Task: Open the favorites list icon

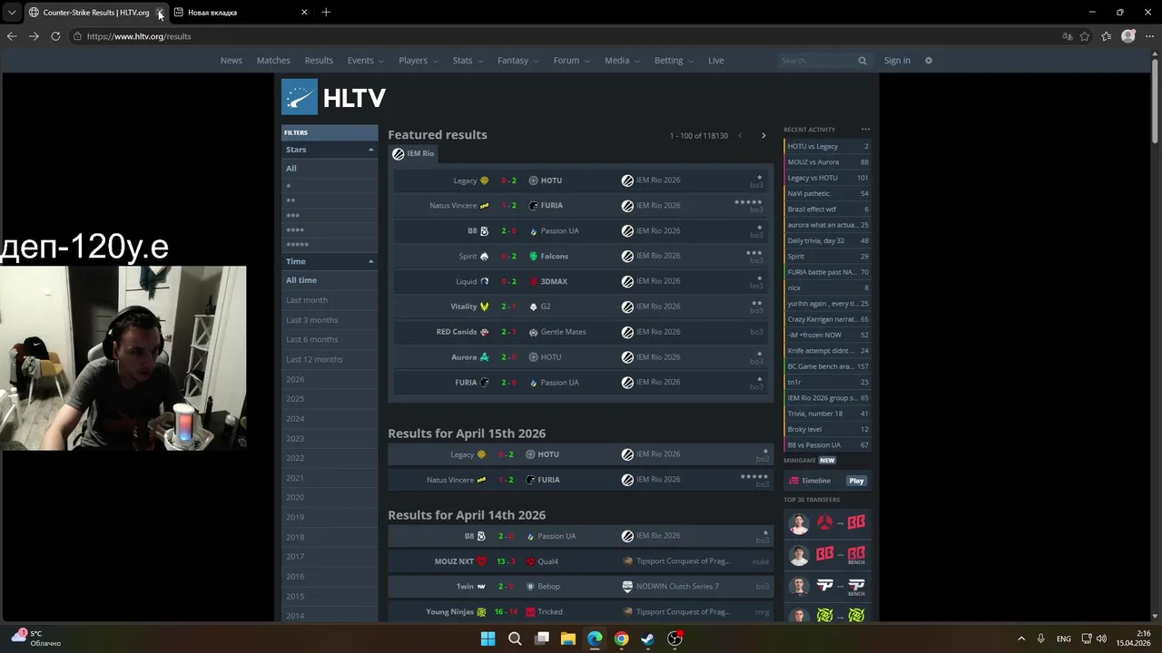Action: 1107,36
